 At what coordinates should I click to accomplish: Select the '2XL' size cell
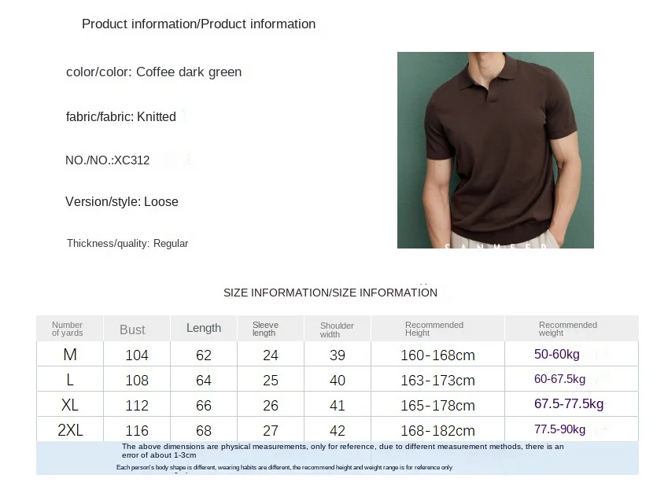(x=70, y=429)
